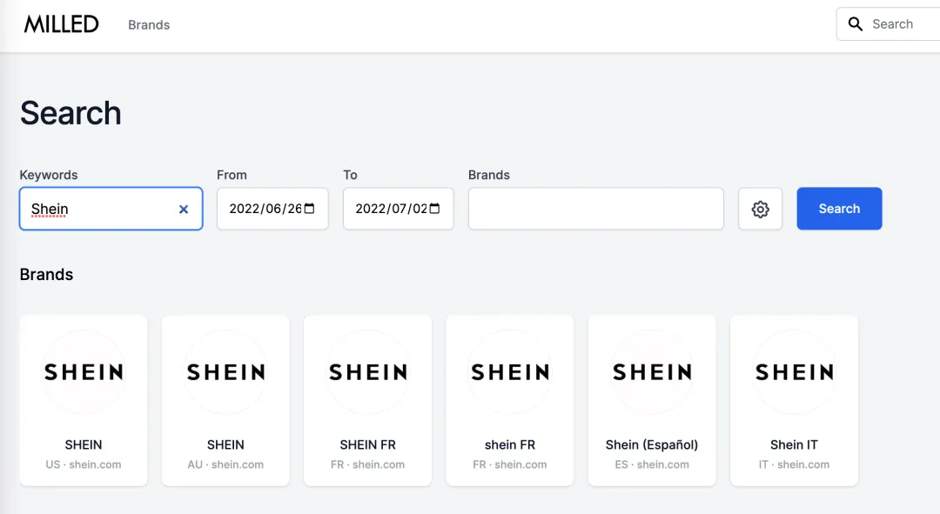Open the To date calendar picker icon
Image resolution: width=940 pixels, height=514 pixels.
[434, 209]
